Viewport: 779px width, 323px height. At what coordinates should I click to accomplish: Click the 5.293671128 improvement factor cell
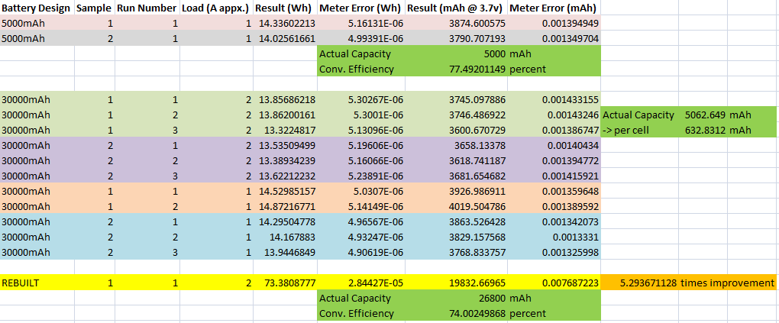tap(639, 283)
